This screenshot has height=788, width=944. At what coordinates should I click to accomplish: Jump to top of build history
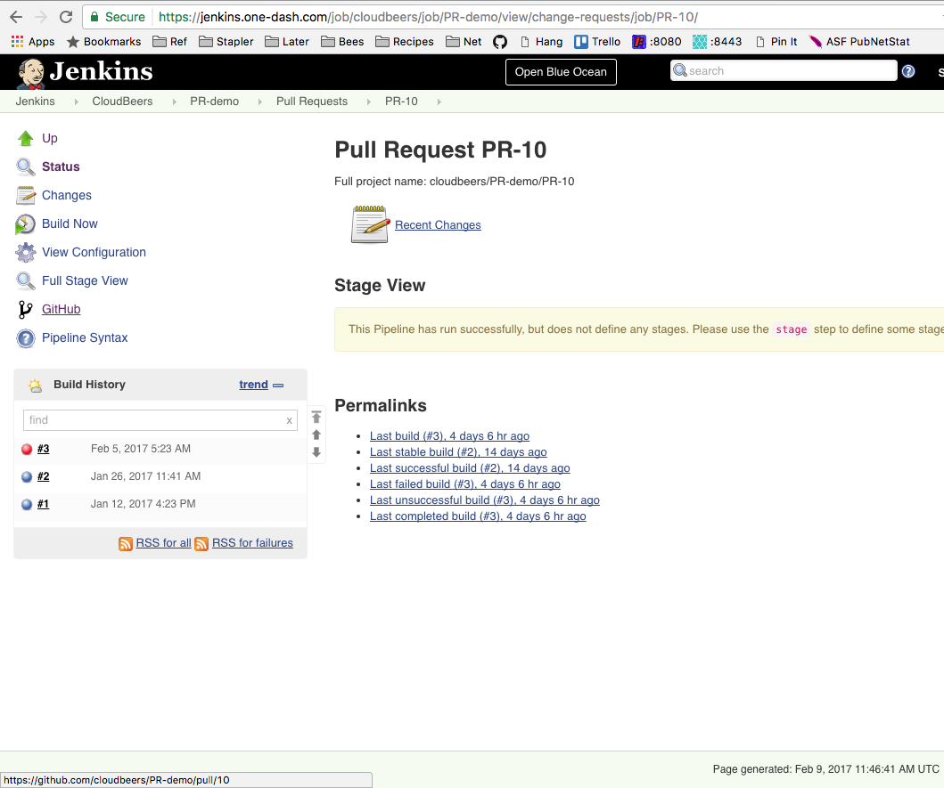tap(316, 418)
